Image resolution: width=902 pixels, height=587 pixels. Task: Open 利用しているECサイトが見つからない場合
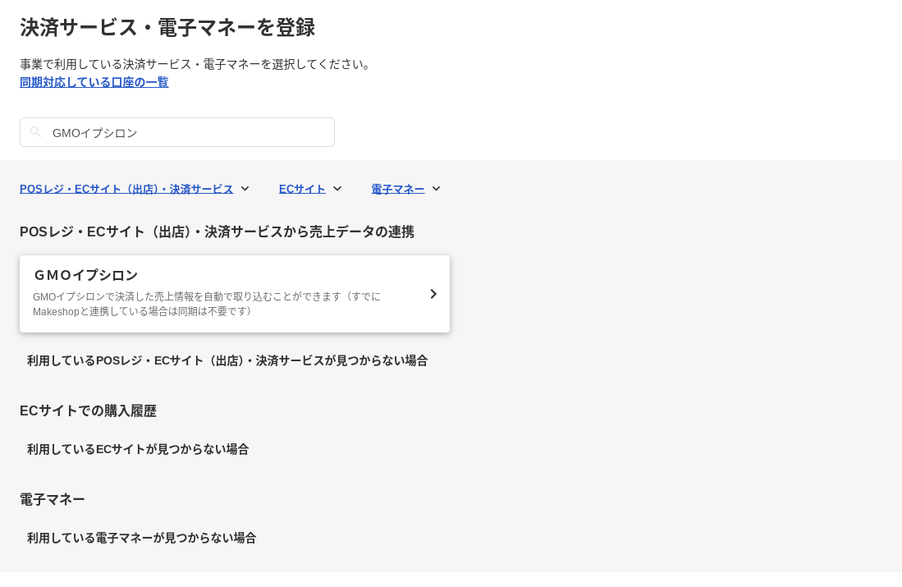pos(138,449)
